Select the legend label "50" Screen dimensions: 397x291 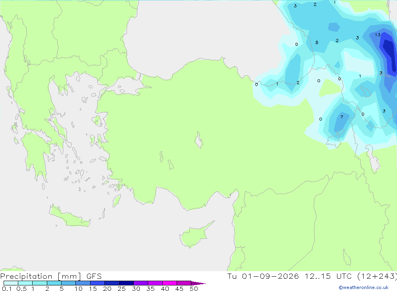click(194, 289)
